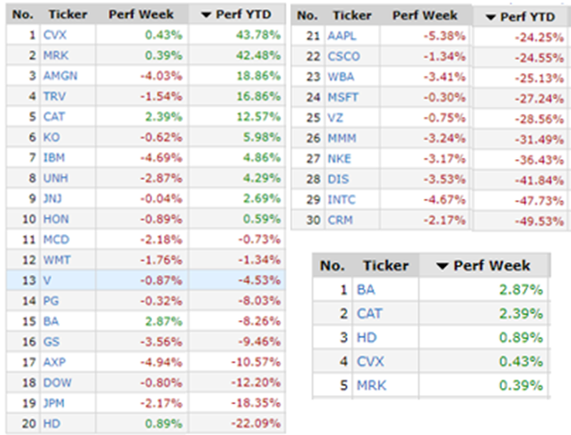This screenshot has height=435, width=571.
Task: Sort by Perf YTD in the left table header
Action: click(x=237, y=14)
